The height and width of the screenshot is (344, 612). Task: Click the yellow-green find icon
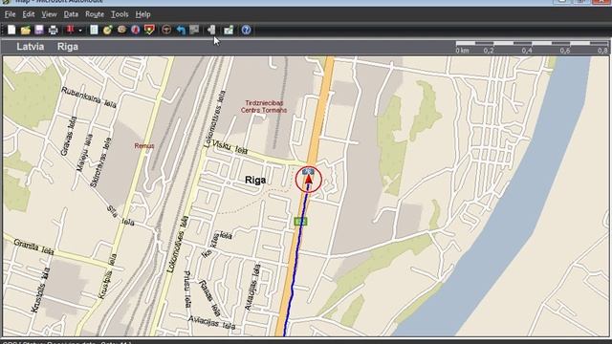pyautogui.click(x=108, y=30)
